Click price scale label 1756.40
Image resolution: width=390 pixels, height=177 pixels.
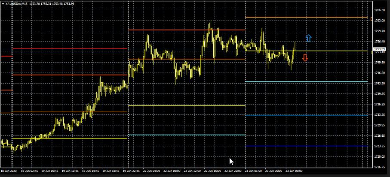coord(380,42)
